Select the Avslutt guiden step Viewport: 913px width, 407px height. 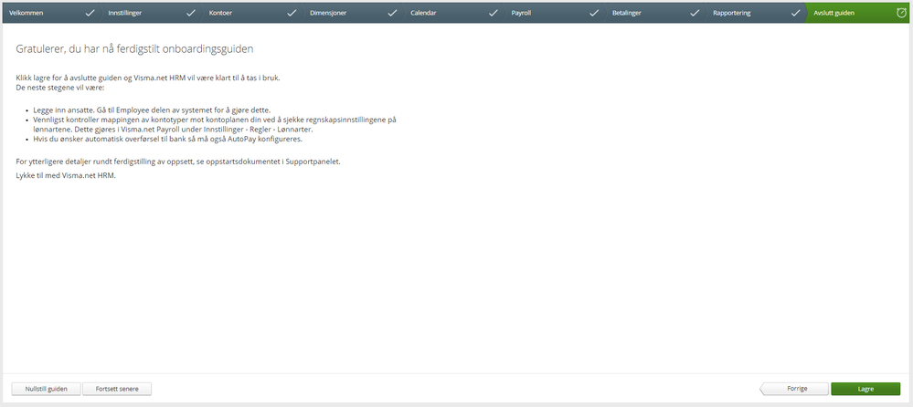[x=858, y=13]
